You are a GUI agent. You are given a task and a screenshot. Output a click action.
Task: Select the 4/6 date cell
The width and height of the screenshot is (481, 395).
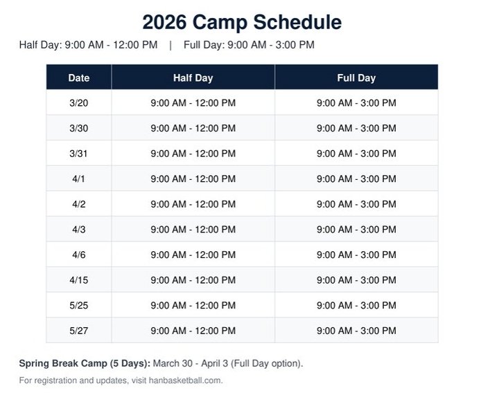pyautogui.click(x=79, y=255)
